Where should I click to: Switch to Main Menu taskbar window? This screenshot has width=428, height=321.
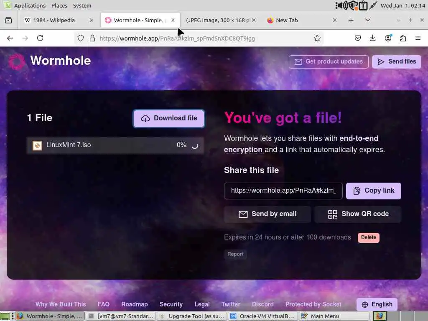pyautogui.click(x=334, y=316)
